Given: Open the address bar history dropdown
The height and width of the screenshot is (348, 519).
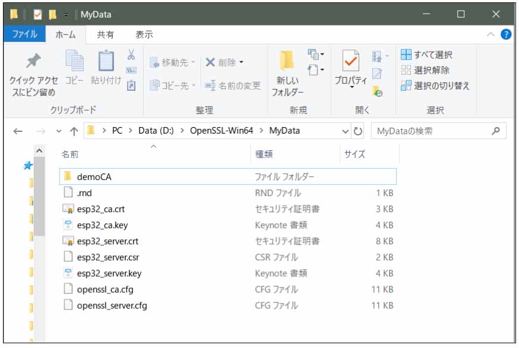Looking at the screenshot, I should click(x=345, y=131).
